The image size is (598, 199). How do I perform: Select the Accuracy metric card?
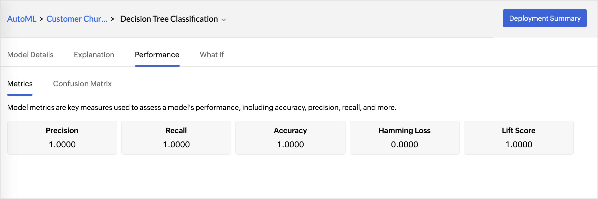(290, 137)
